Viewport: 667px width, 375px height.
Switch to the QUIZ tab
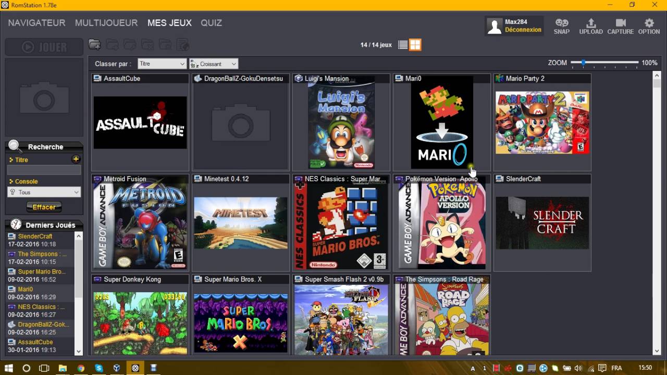(211, 23)
